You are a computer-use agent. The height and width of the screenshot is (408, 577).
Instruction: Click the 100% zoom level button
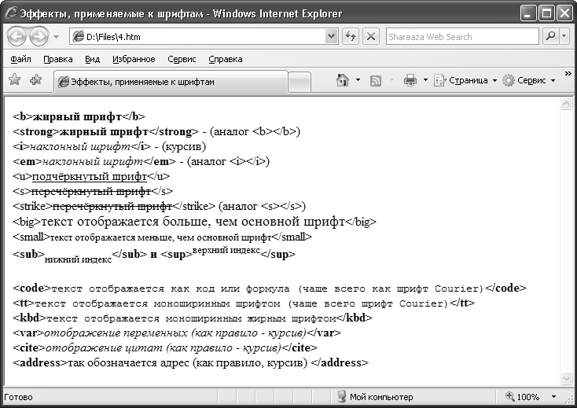point(524,397)
